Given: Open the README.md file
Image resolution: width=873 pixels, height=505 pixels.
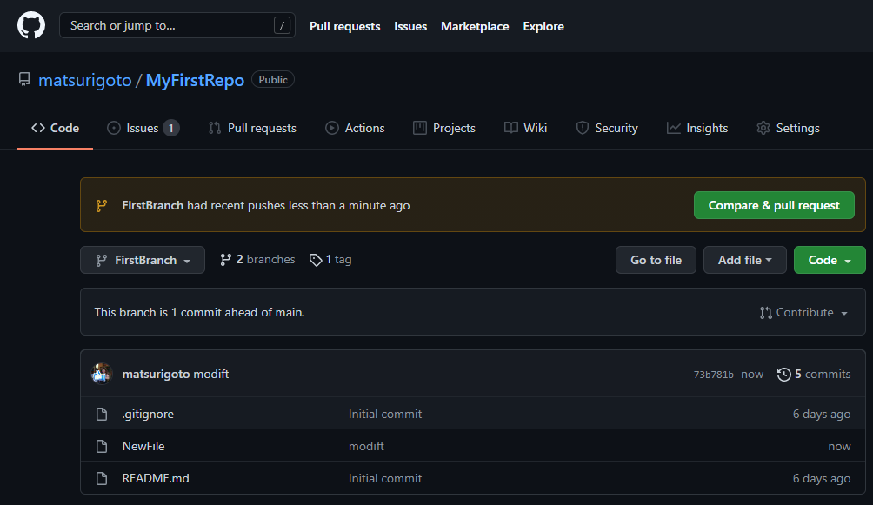Looking at the screenshot, I should pyautogui.click(x=156, y=478).
